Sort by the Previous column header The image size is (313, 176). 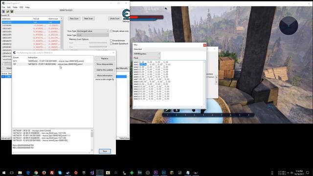[x=53, y=19]
